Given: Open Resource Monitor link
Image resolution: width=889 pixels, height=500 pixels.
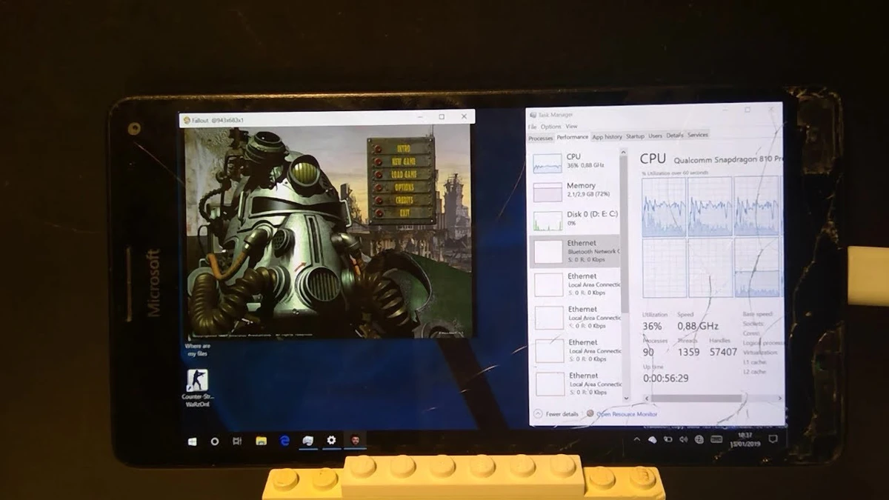Looking at the screenshot, I should point(626,415).
